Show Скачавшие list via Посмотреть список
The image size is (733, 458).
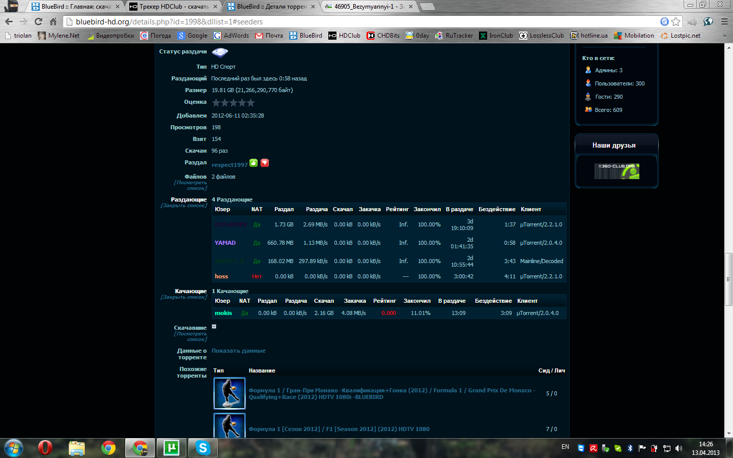click(x=190, y=336)
